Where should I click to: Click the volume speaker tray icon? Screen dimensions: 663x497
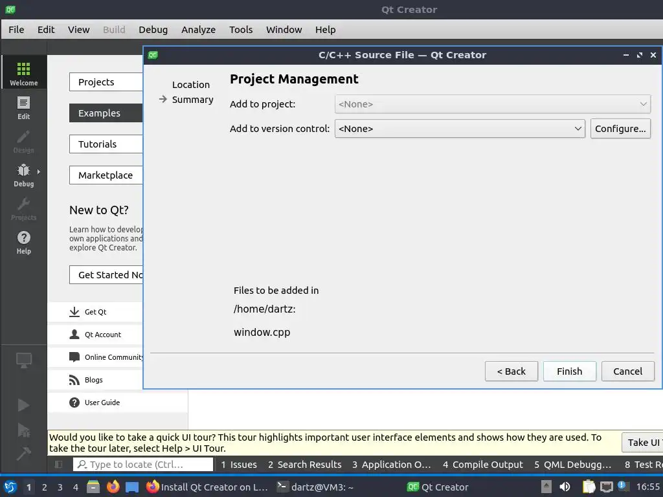click(565, 487)
